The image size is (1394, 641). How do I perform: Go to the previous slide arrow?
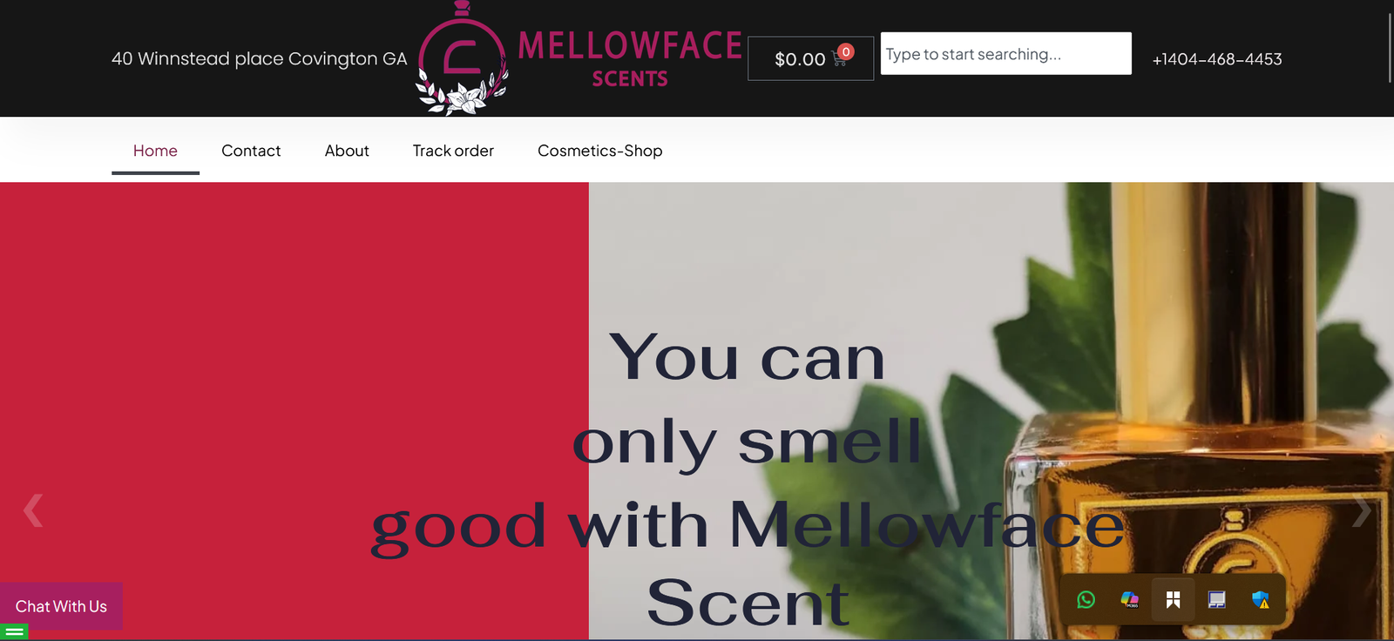33,510
